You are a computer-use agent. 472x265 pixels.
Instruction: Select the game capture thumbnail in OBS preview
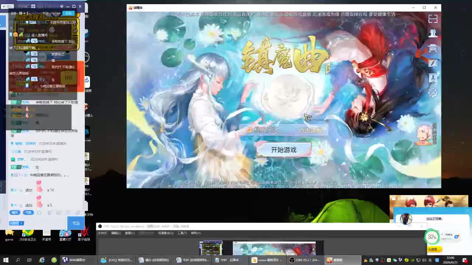click(274, 248)
